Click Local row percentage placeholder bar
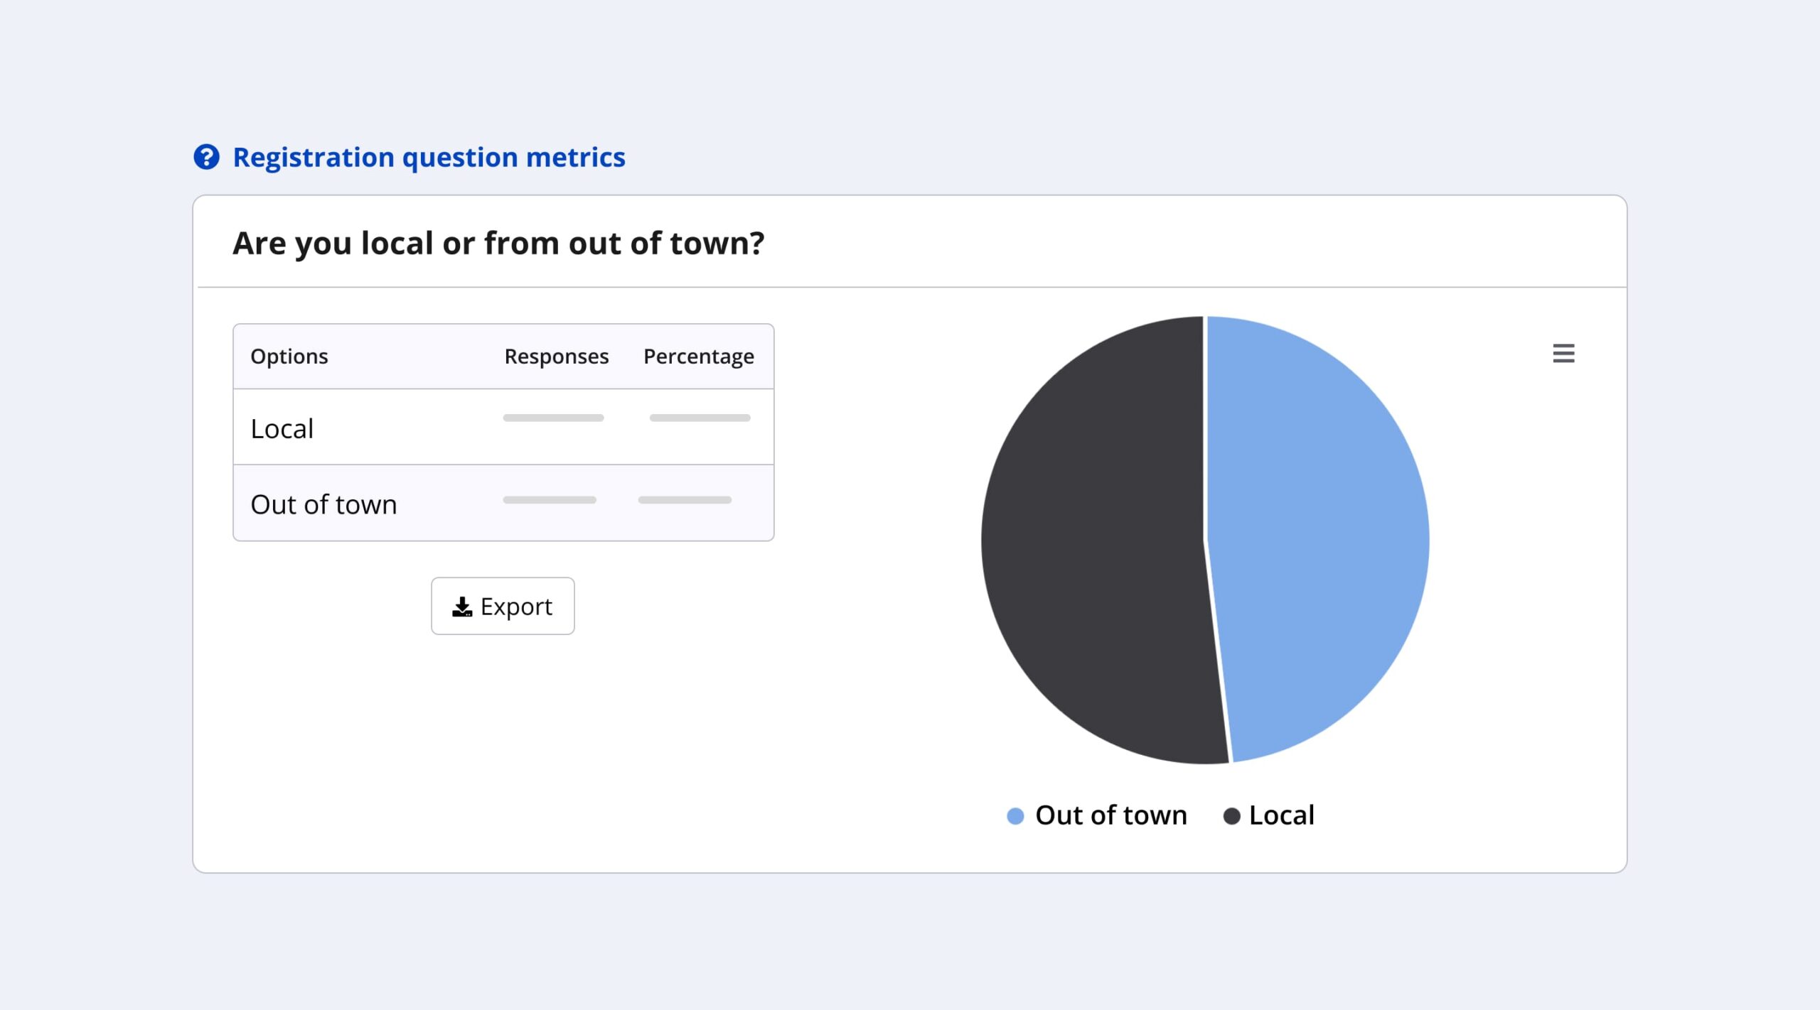This screenshot has height=1010, width=1820. [x=700, y=418]
